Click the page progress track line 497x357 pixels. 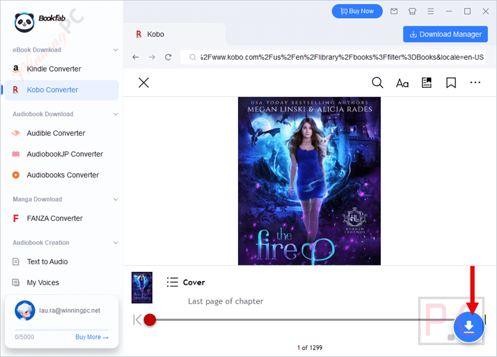pyautogui.click(x=304, y=320)
